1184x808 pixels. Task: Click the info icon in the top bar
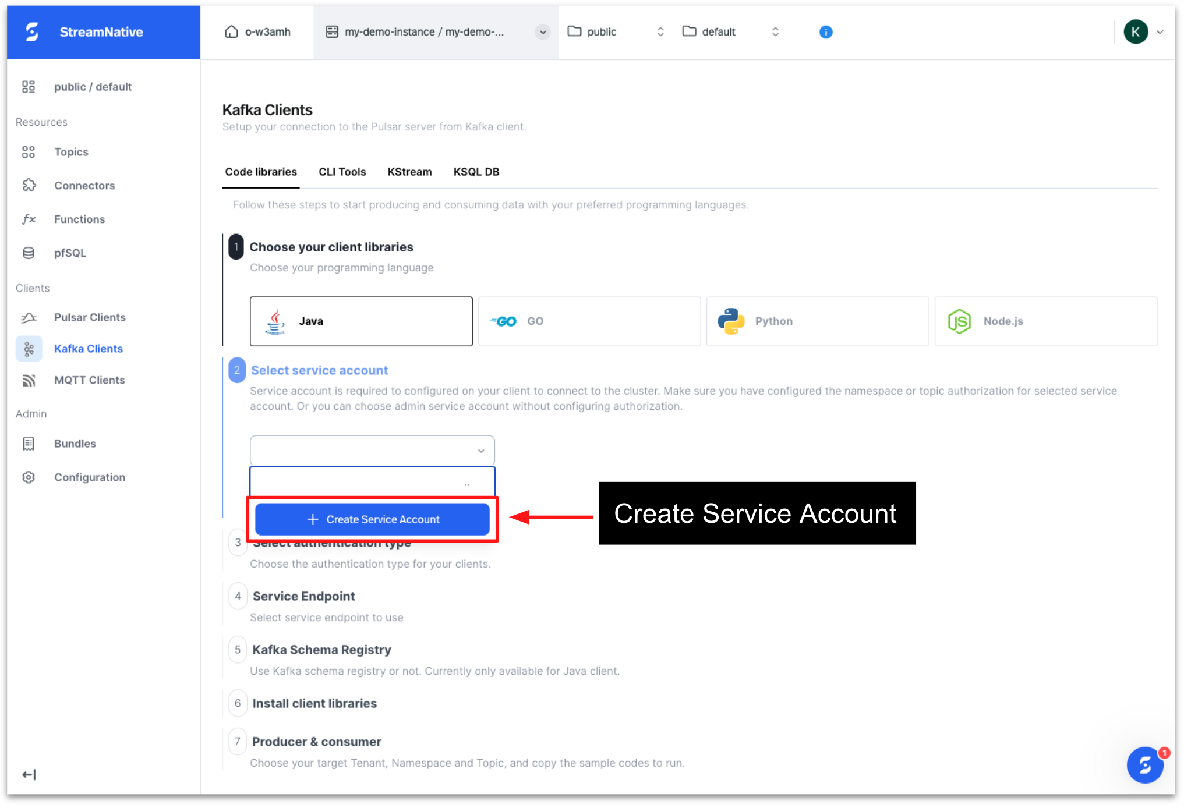pos(825,32)
